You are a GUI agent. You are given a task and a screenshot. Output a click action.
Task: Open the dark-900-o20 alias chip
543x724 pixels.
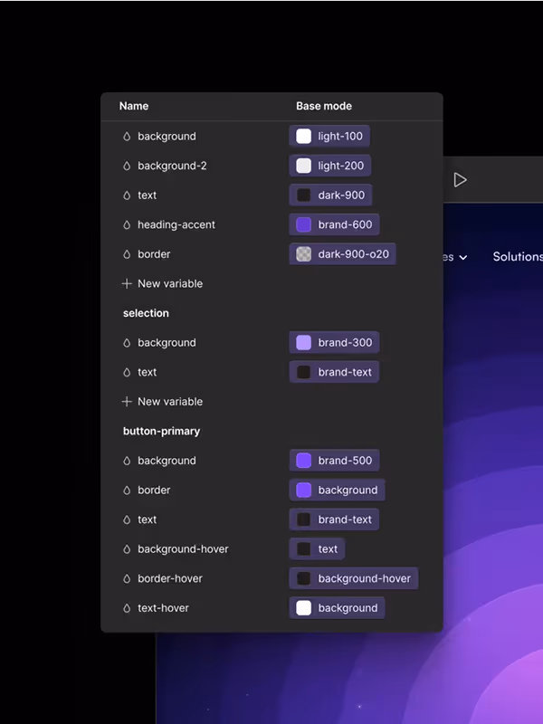point(342,254)
